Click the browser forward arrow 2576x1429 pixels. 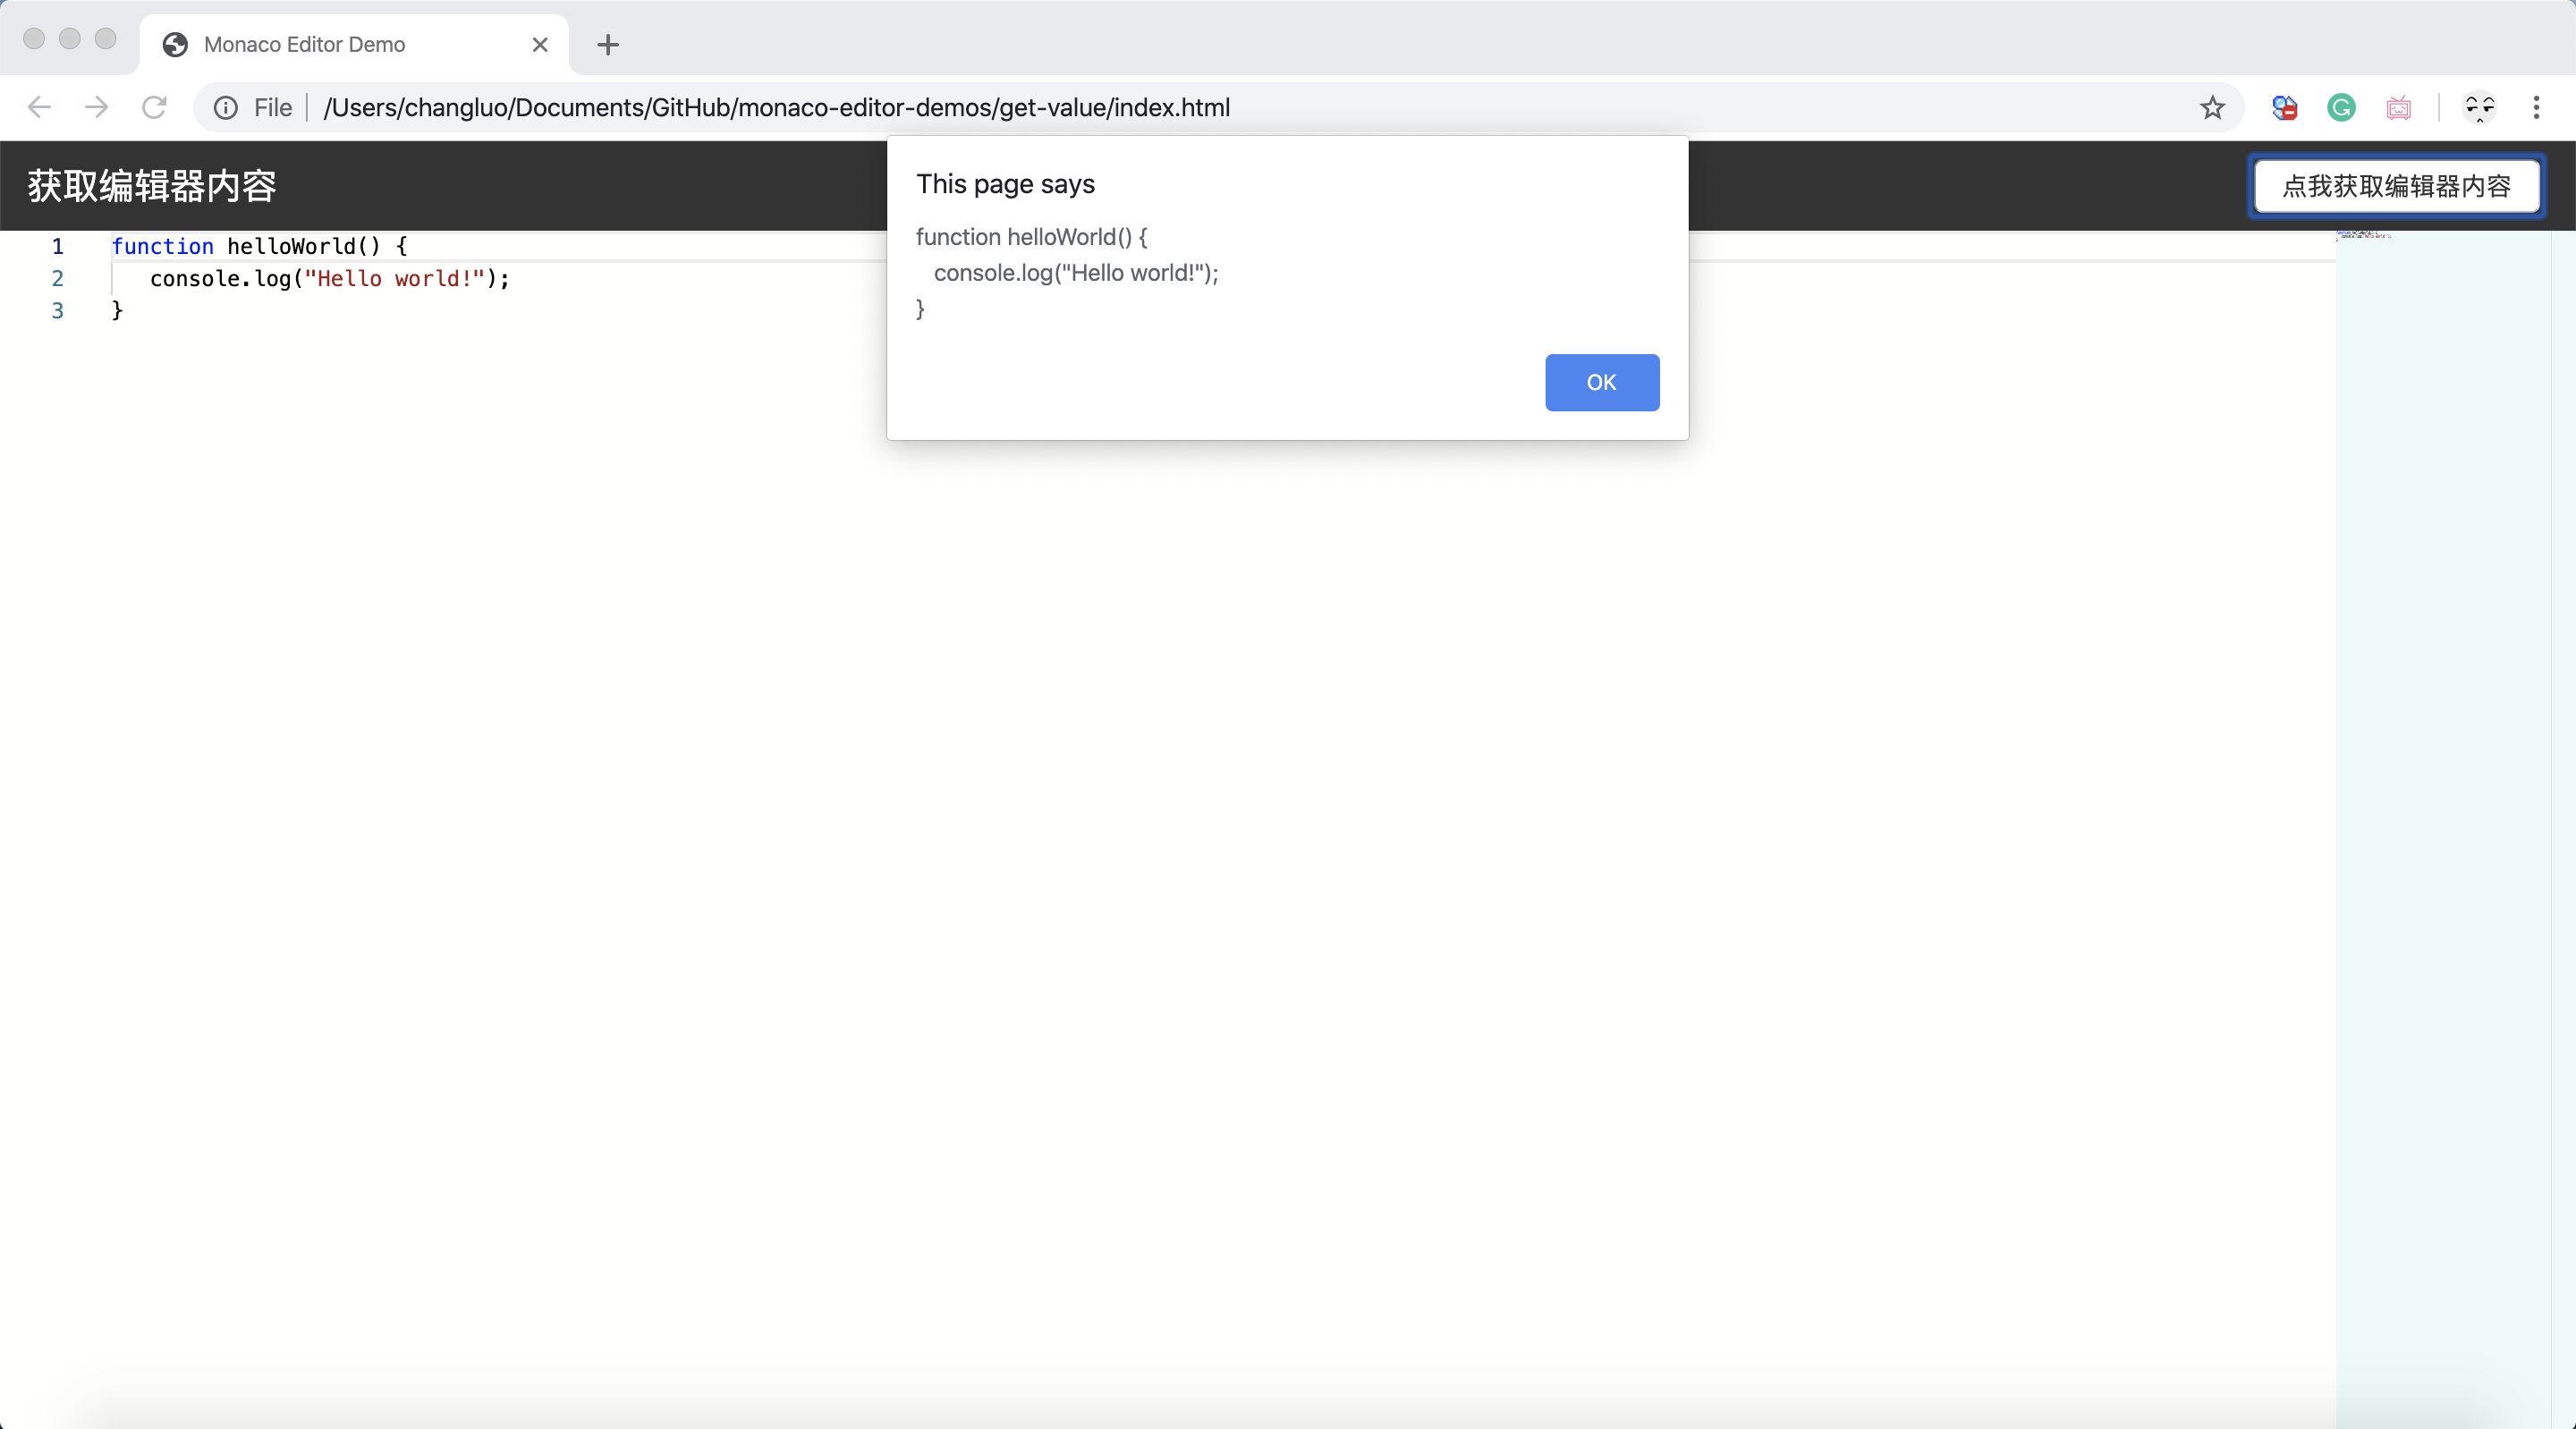pos(96,107)
